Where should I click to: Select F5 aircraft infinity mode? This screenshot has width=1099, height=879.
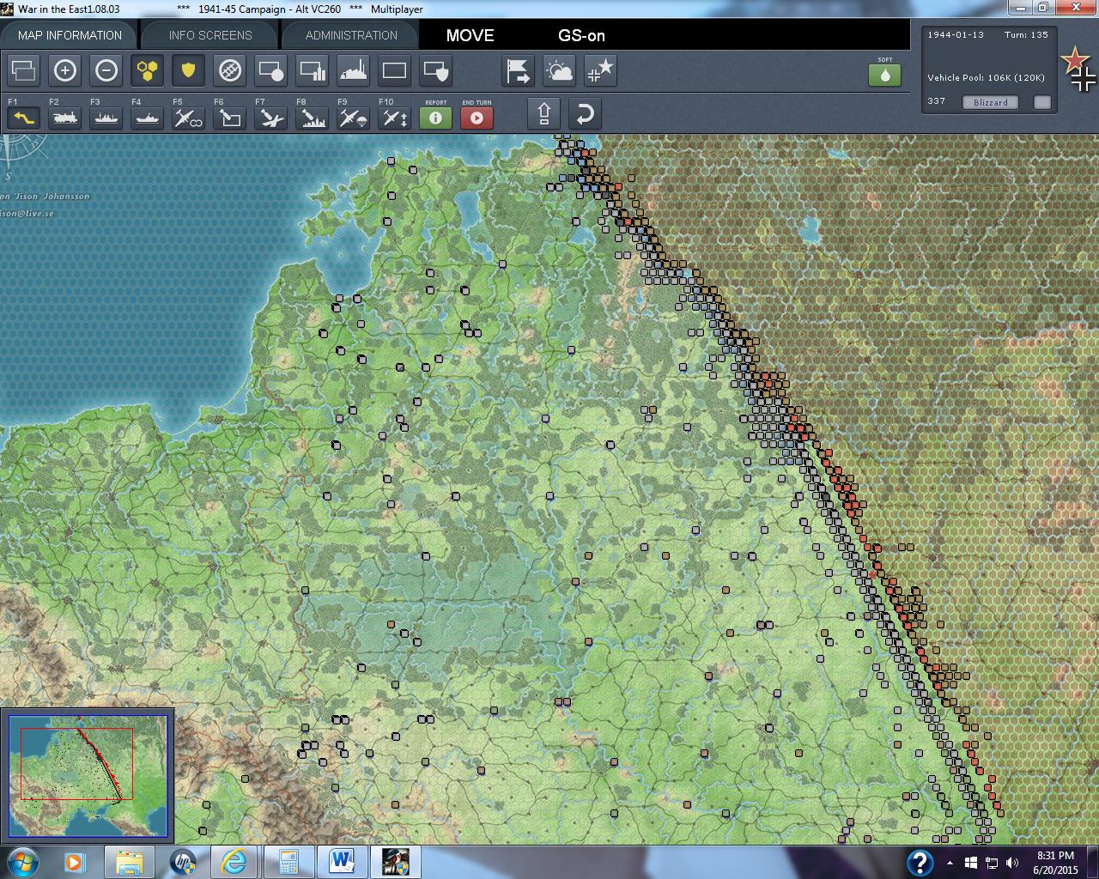click(x=188, y=118)
